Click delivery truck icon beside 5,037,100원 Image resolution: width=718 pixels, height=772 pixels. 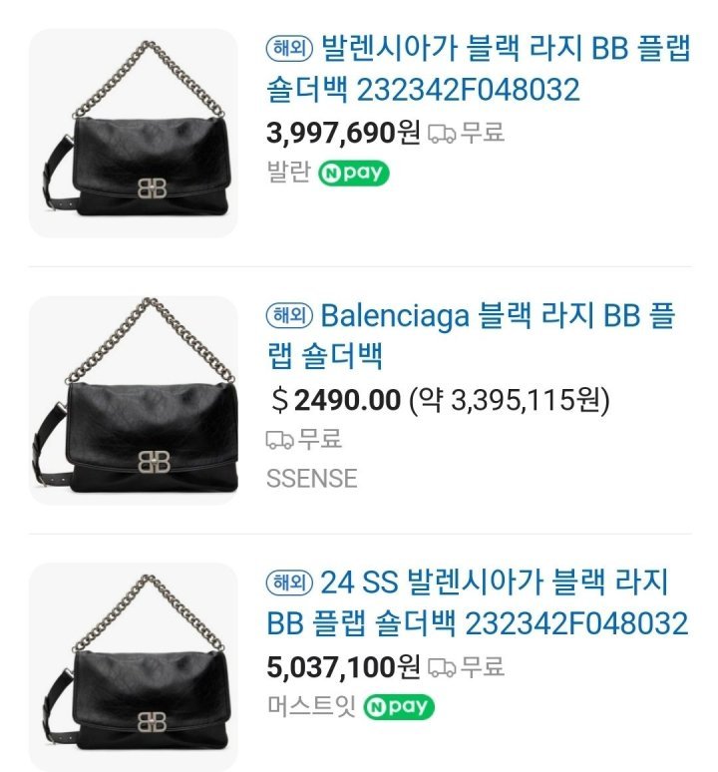tap(442, 667)
